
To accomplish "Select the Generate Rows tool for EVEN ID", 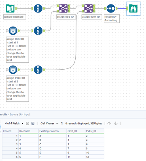I will click(x=13, y=70).
